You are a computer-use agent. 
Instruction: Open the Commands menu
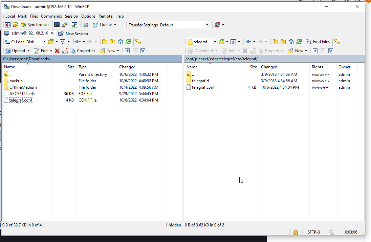coord(51,16)
